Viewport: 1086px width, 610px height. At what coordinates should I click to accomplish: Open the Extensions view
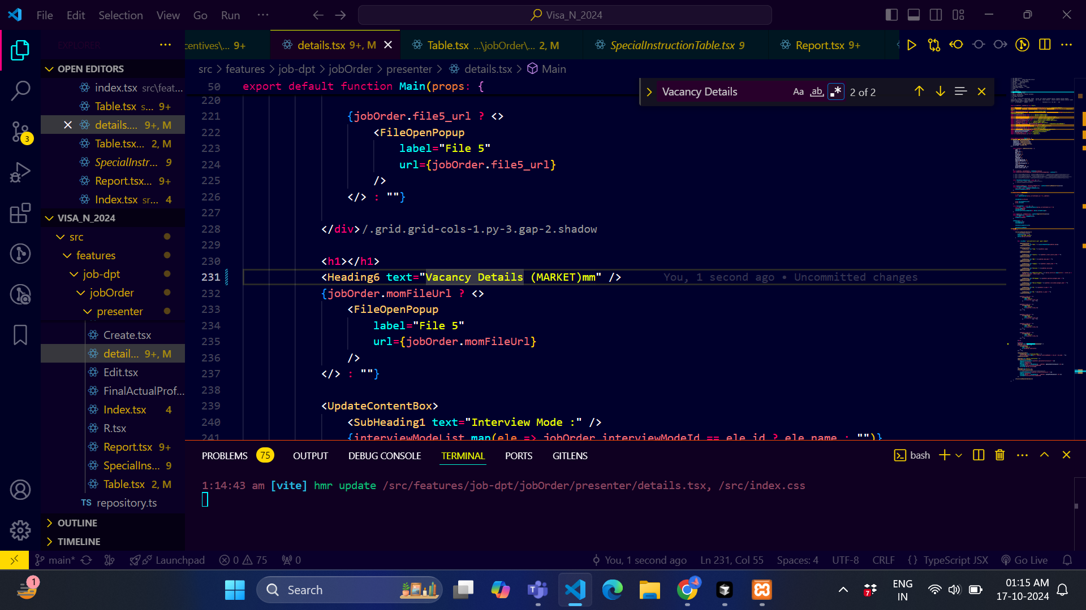[x=20, y=213]
